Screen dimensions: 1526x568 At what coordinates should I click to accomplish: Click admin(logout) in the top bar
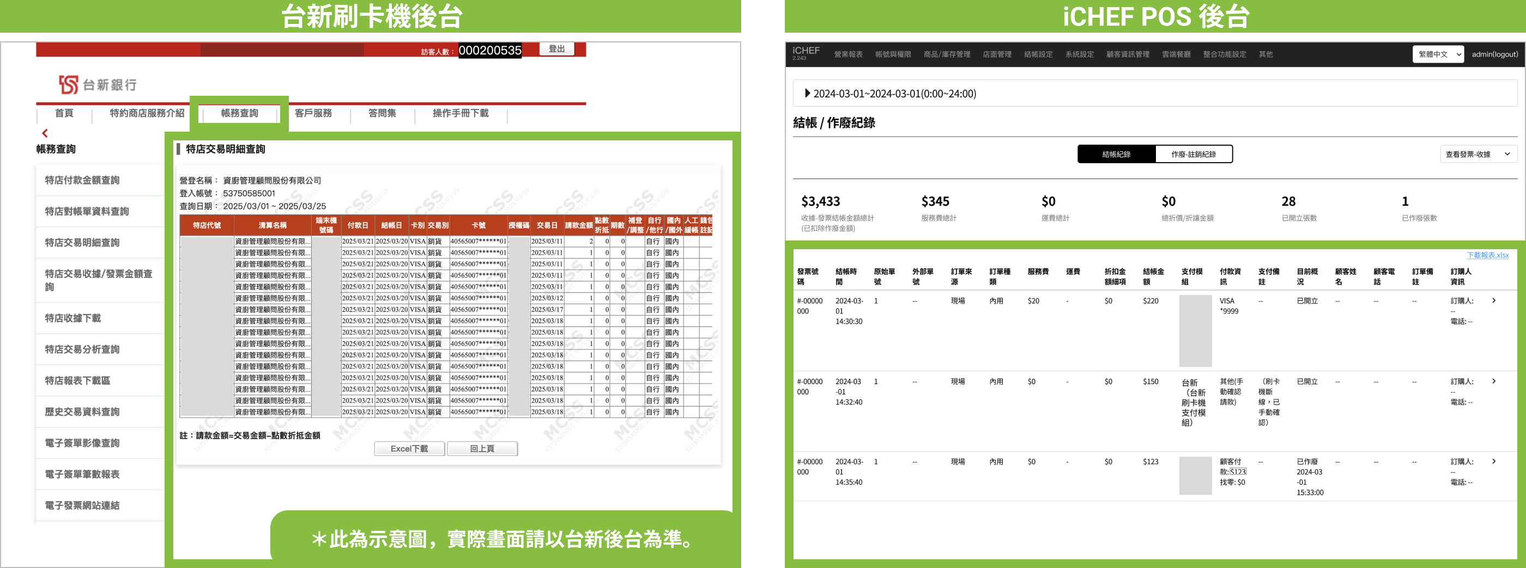pyautogui.click(x=1494, y=54)
